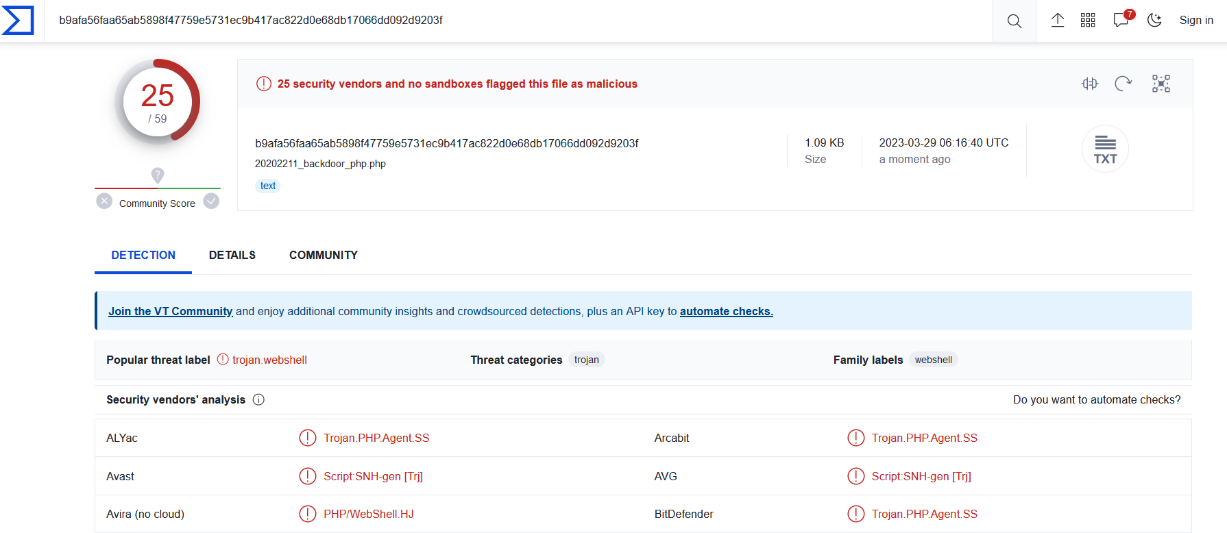Click the ALYac detection warning icon
Screen dimensions: 1227x533
click(x=308, y=438)
